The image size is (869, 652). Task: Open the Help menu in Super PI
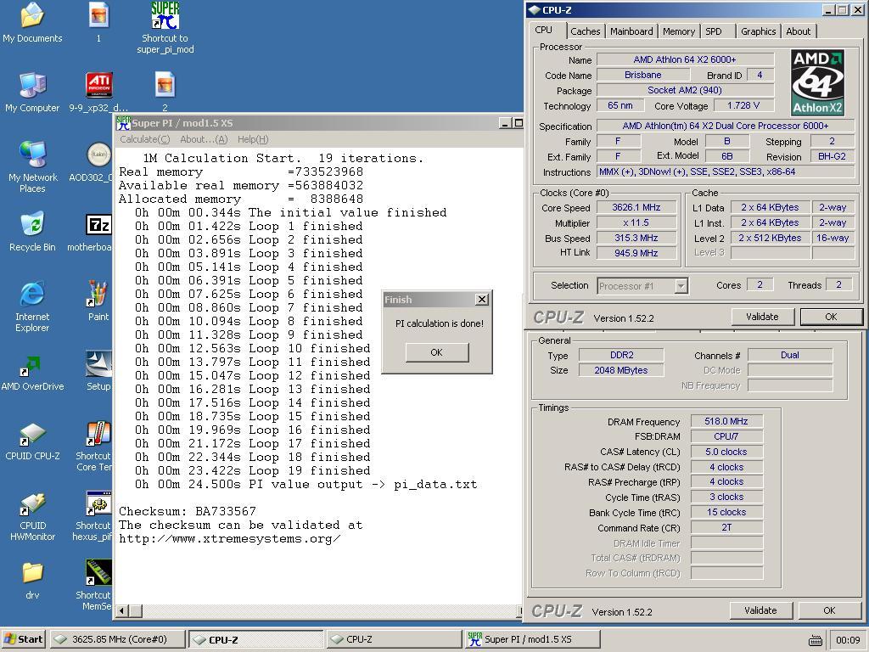253,139
